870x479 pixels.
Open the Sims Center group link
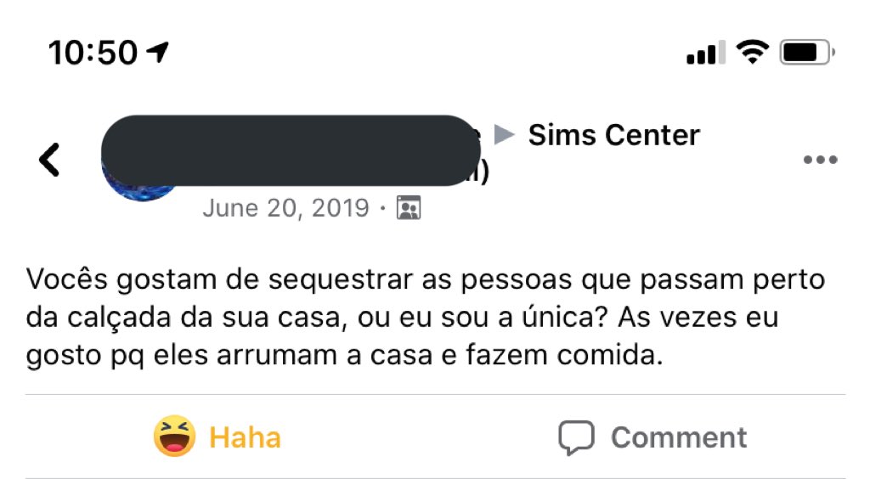(613, 135)
